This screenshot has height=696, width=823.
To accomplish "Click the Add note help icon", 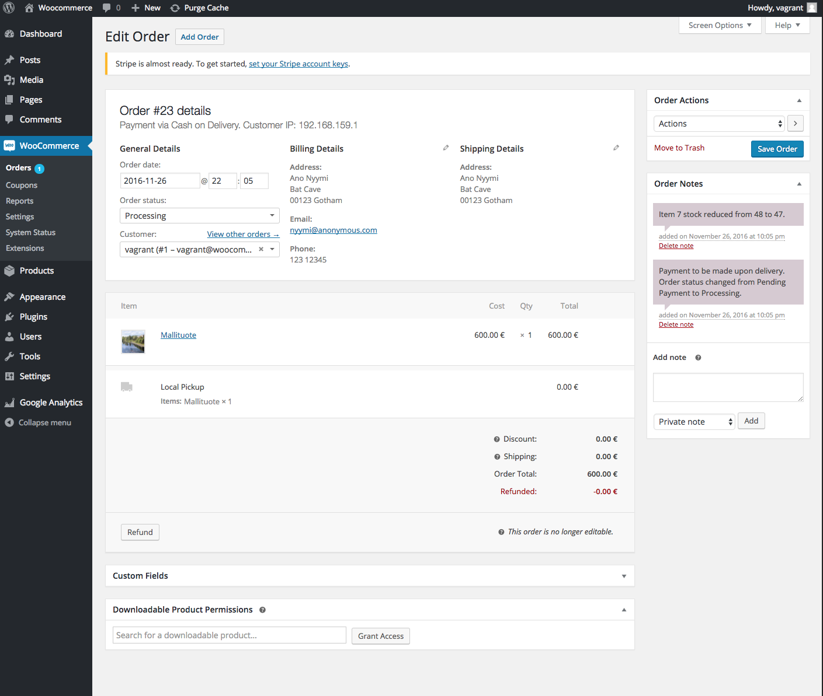I will click(x=698, y=358).
